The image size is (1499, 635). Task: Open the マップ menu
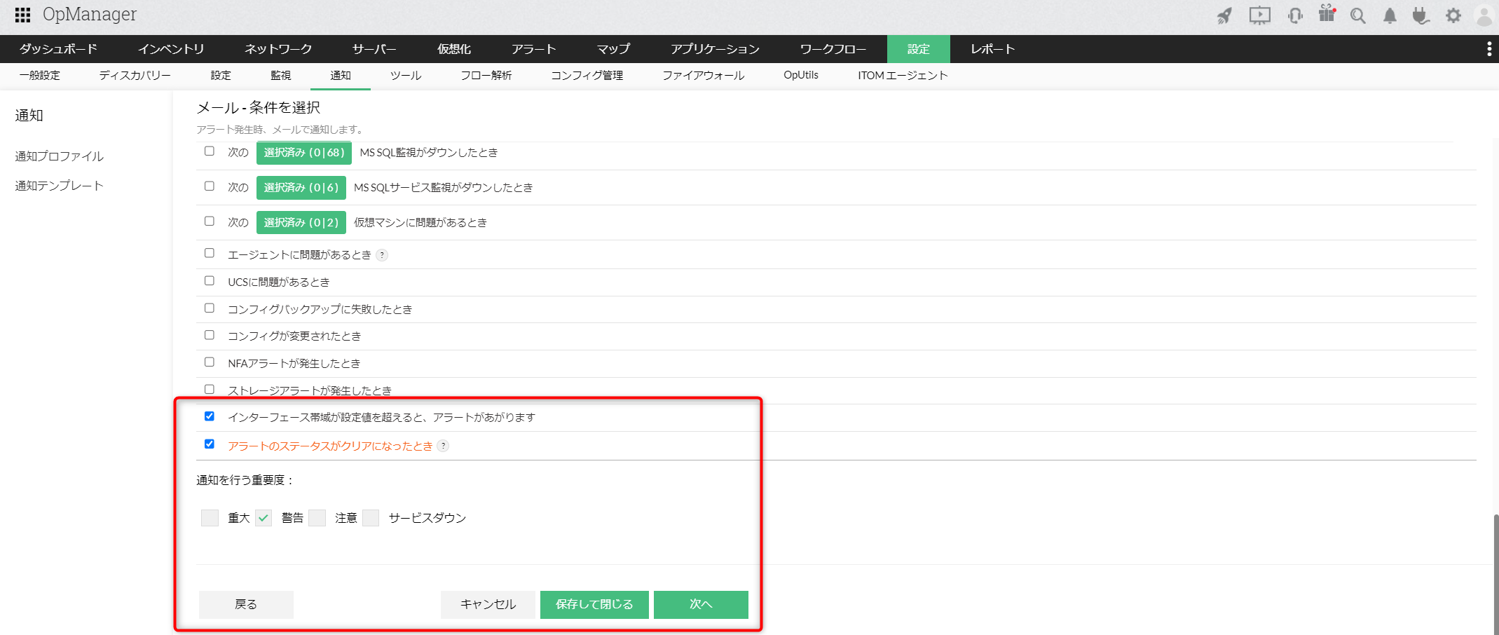click(x=613, y=49)
